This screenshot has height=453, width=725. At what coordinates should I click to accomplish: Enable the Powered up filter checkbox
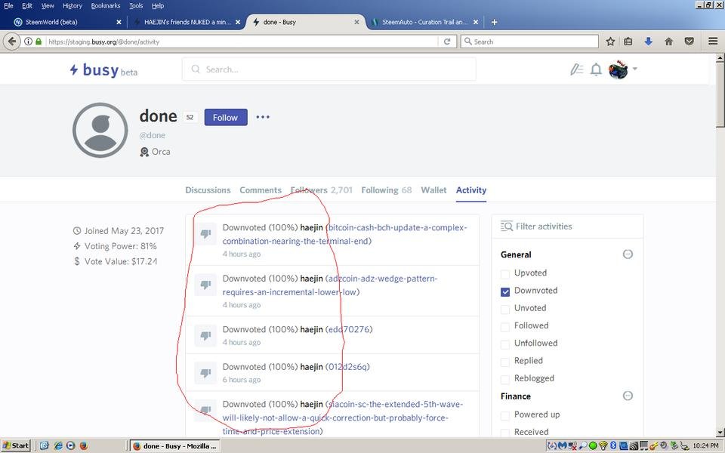pyautogui.click(x=505, y=415)
